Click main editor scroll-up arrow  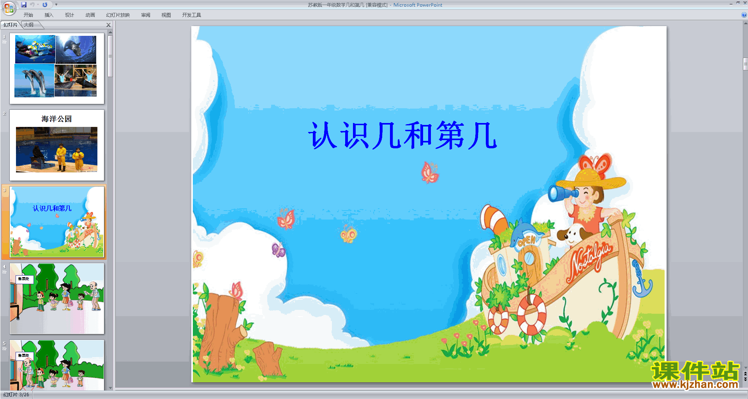tap(745, 23)
